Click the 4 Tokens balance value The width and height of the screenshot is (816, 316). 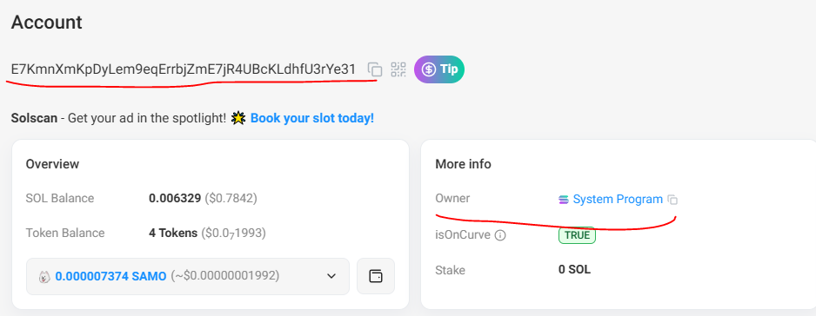(x=173, y=234)
